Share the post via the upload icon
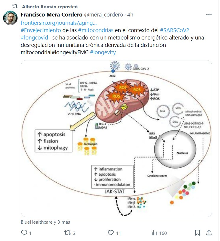This screenshot has width=220, height=241. [x=209, y=233]
